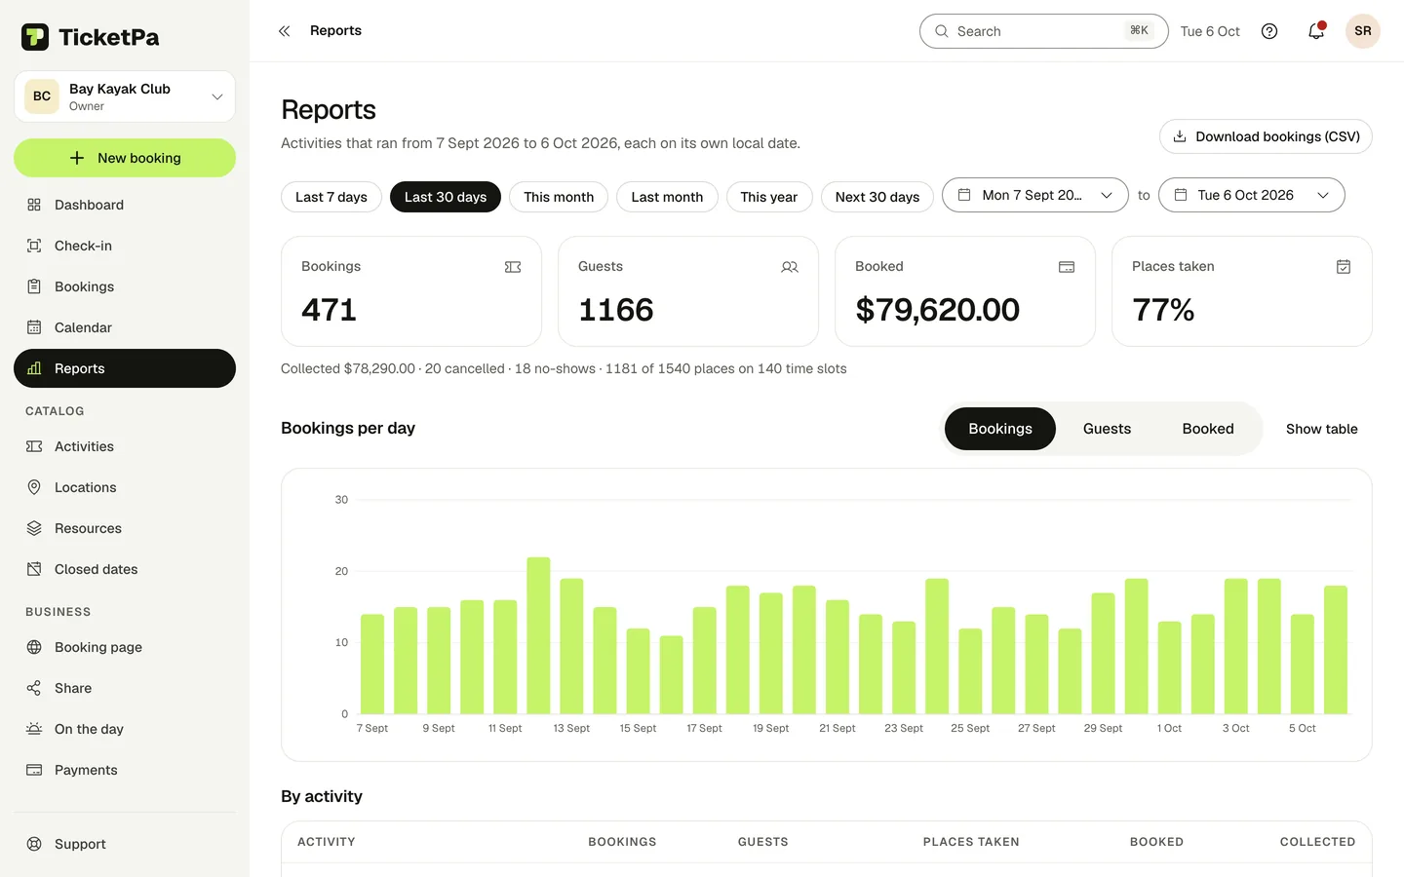The height and width of the screenshot is (877, 1404).
Task: Switch chart to the Booked tab
Action: tap(1208, 429)
